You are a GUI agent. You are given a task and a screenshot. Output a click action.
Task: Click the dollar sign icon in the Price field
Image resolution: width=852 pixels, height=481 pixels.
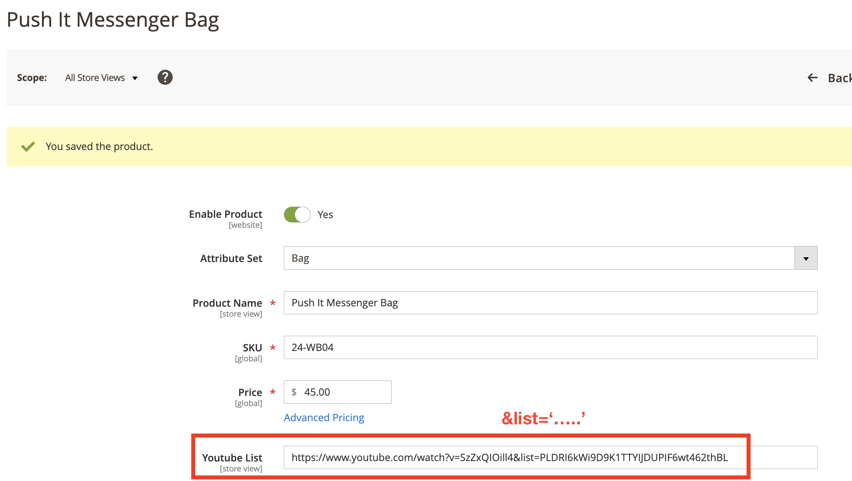click(x=294, y=392)
